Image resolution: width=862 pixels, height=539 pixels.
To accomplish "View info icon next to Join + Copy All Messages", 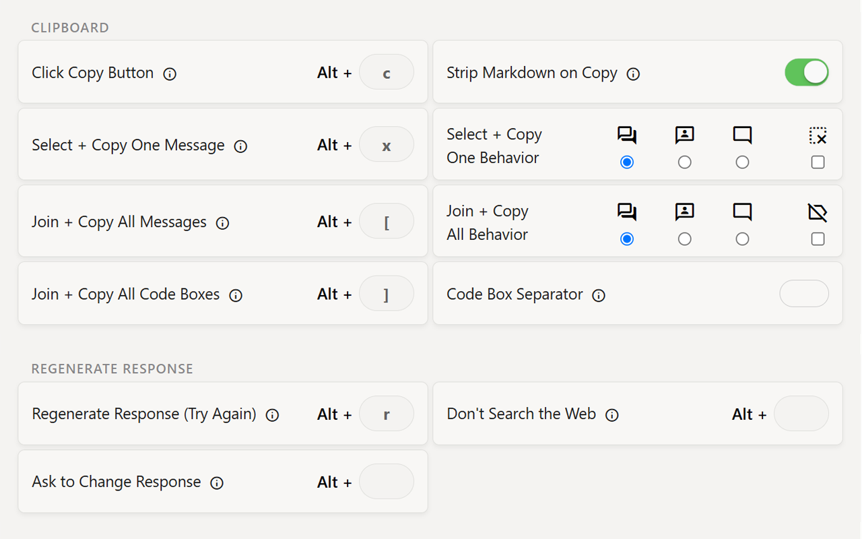I will pos(222,223).
